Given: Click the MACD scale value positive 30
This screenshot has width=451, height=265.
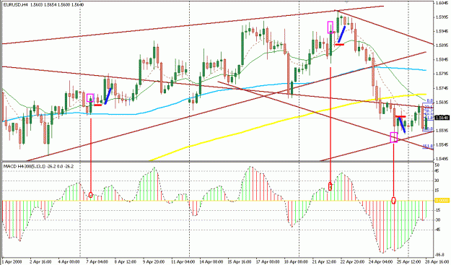Looking at the screenshot, I should click(437, 181).
